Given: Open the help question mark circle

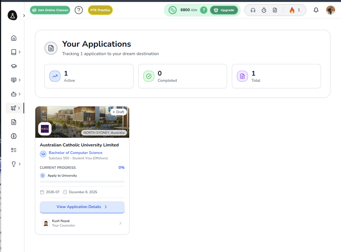Looking at the screenshot, I should [79, 10].
